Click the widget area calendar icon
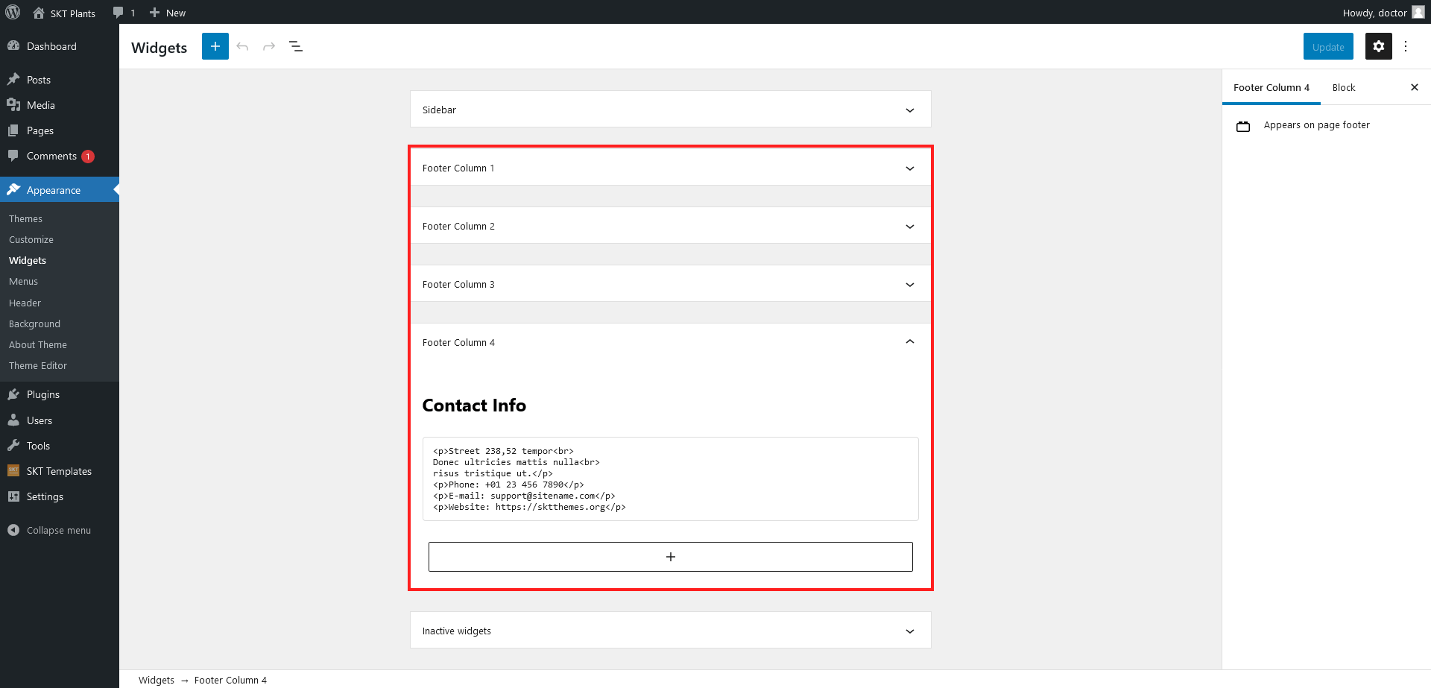 pos(1243,126)
